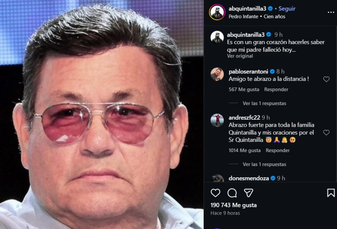Open the 'Pedro Infante • Cien años' audio link
Screen dimensions: 337x229
[x=257, y=17]
